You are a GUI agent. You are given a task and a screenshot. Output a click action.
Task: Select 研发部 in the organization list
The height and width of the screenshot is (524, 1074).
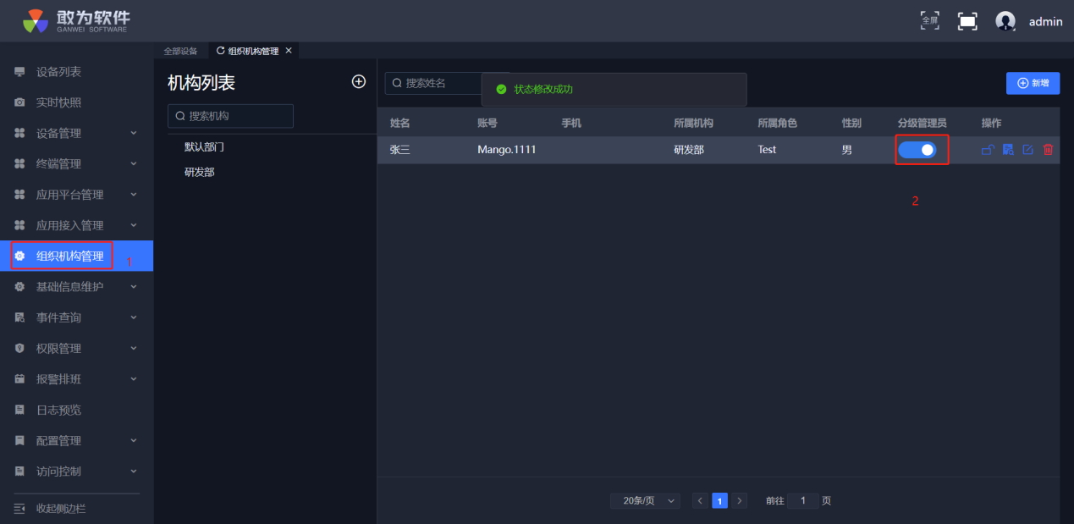click(x=200, y=172)
